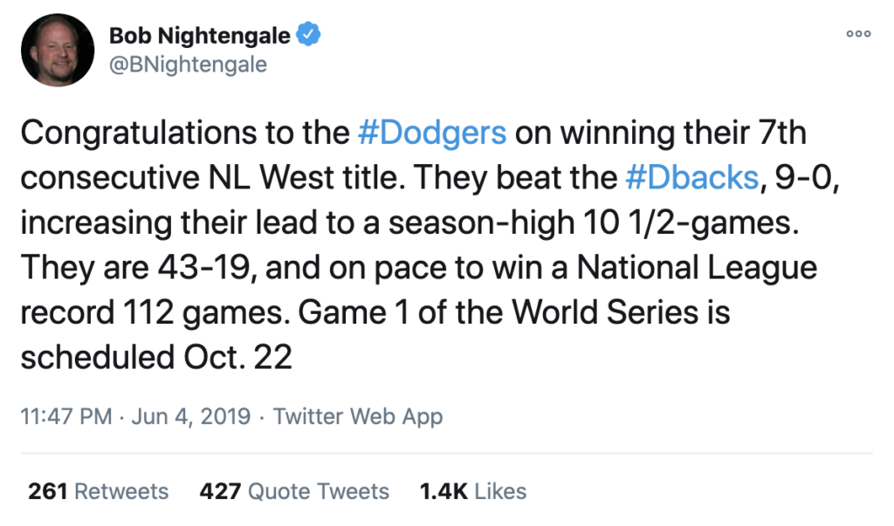The height and width of the screenshot is (526, 894).
Task: Click the tweet text line mentioning World Series
Action: point(375,312)
